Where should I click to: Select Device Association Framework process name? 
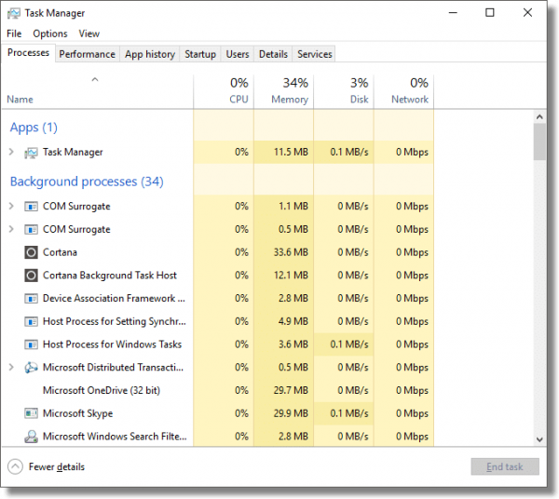(x=114, y=299)
